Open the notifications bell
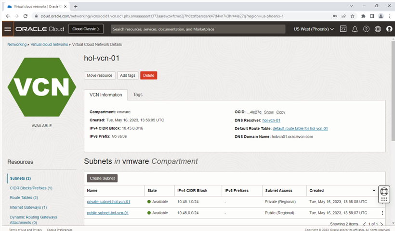 click(x=355, y=29)
